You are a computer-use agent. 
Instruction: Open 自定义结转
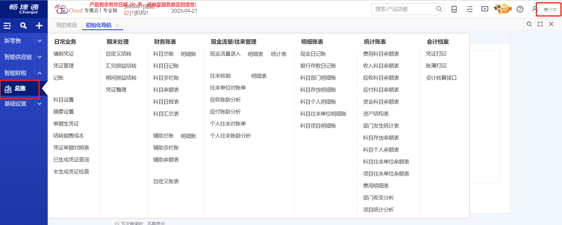coord(119,54)
